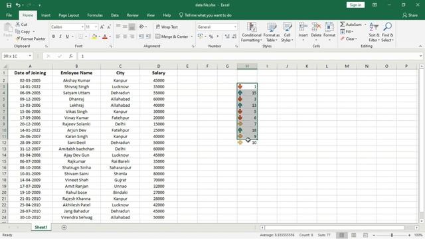Decrease font size with smaller A icon
This screenshot has height=239, width=425.
(x=109, y=27)
